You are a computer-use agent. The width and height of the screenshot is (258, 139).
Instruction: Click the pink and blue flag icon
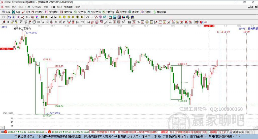[37, 17]
